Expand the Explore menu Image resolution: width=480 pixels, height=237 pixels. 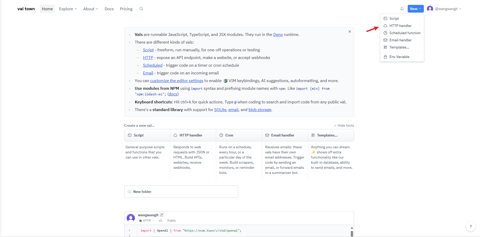(x=68, y=9)
